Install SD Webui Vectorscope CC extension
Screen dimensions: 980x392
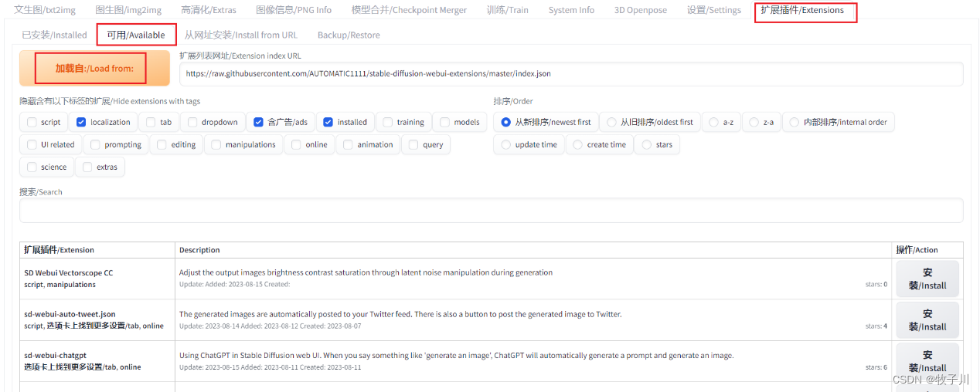(x=927, y=279)
